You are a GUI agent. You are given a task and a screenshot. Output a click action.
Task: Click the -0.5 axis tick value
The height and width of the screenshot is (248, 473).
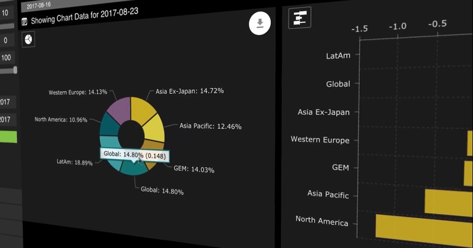point(438,24)
